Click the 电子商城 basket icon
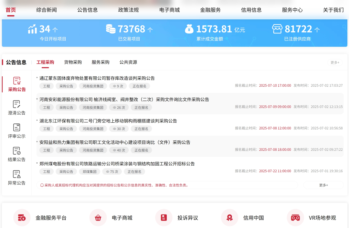Viewport: 349px width, 228px height. point(98,218)
